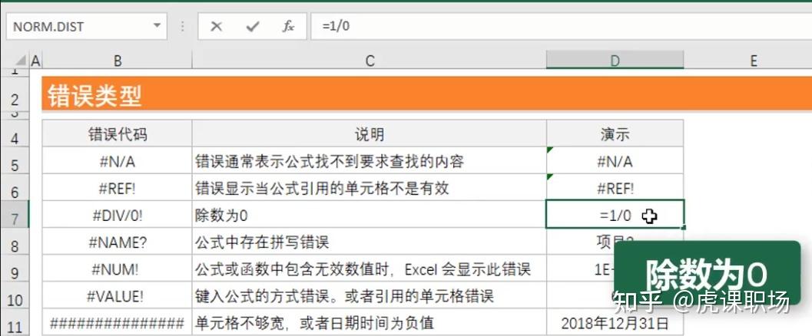Select column E header
Screen dimensions: 812x336
tap(754, 61)
